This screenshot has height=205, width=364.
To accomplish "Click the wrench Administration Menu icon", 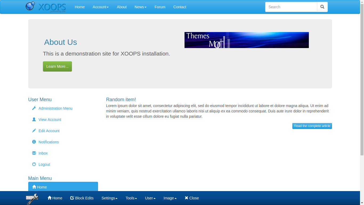I will 34,108.
